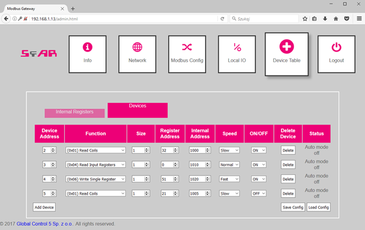
Task: Open Speed dropdown set to Normal
Action: click(230, 165)
